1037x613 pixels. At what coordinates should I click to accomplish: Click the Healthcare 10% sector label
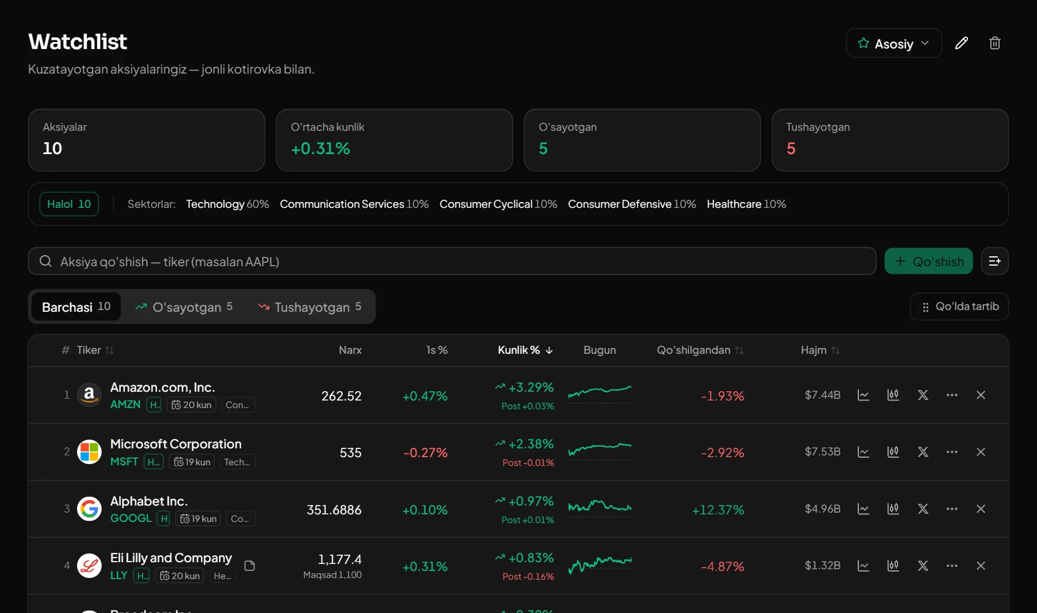[x=746, y=204]
